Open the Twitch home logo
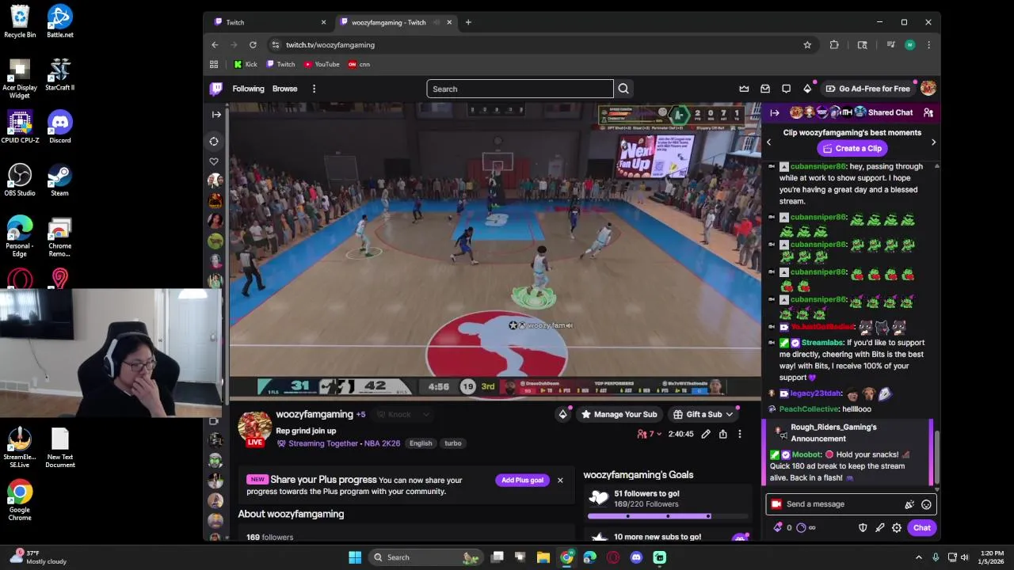Image resolution: width=1014 pixels, height=570 pixels. point(215,89)
